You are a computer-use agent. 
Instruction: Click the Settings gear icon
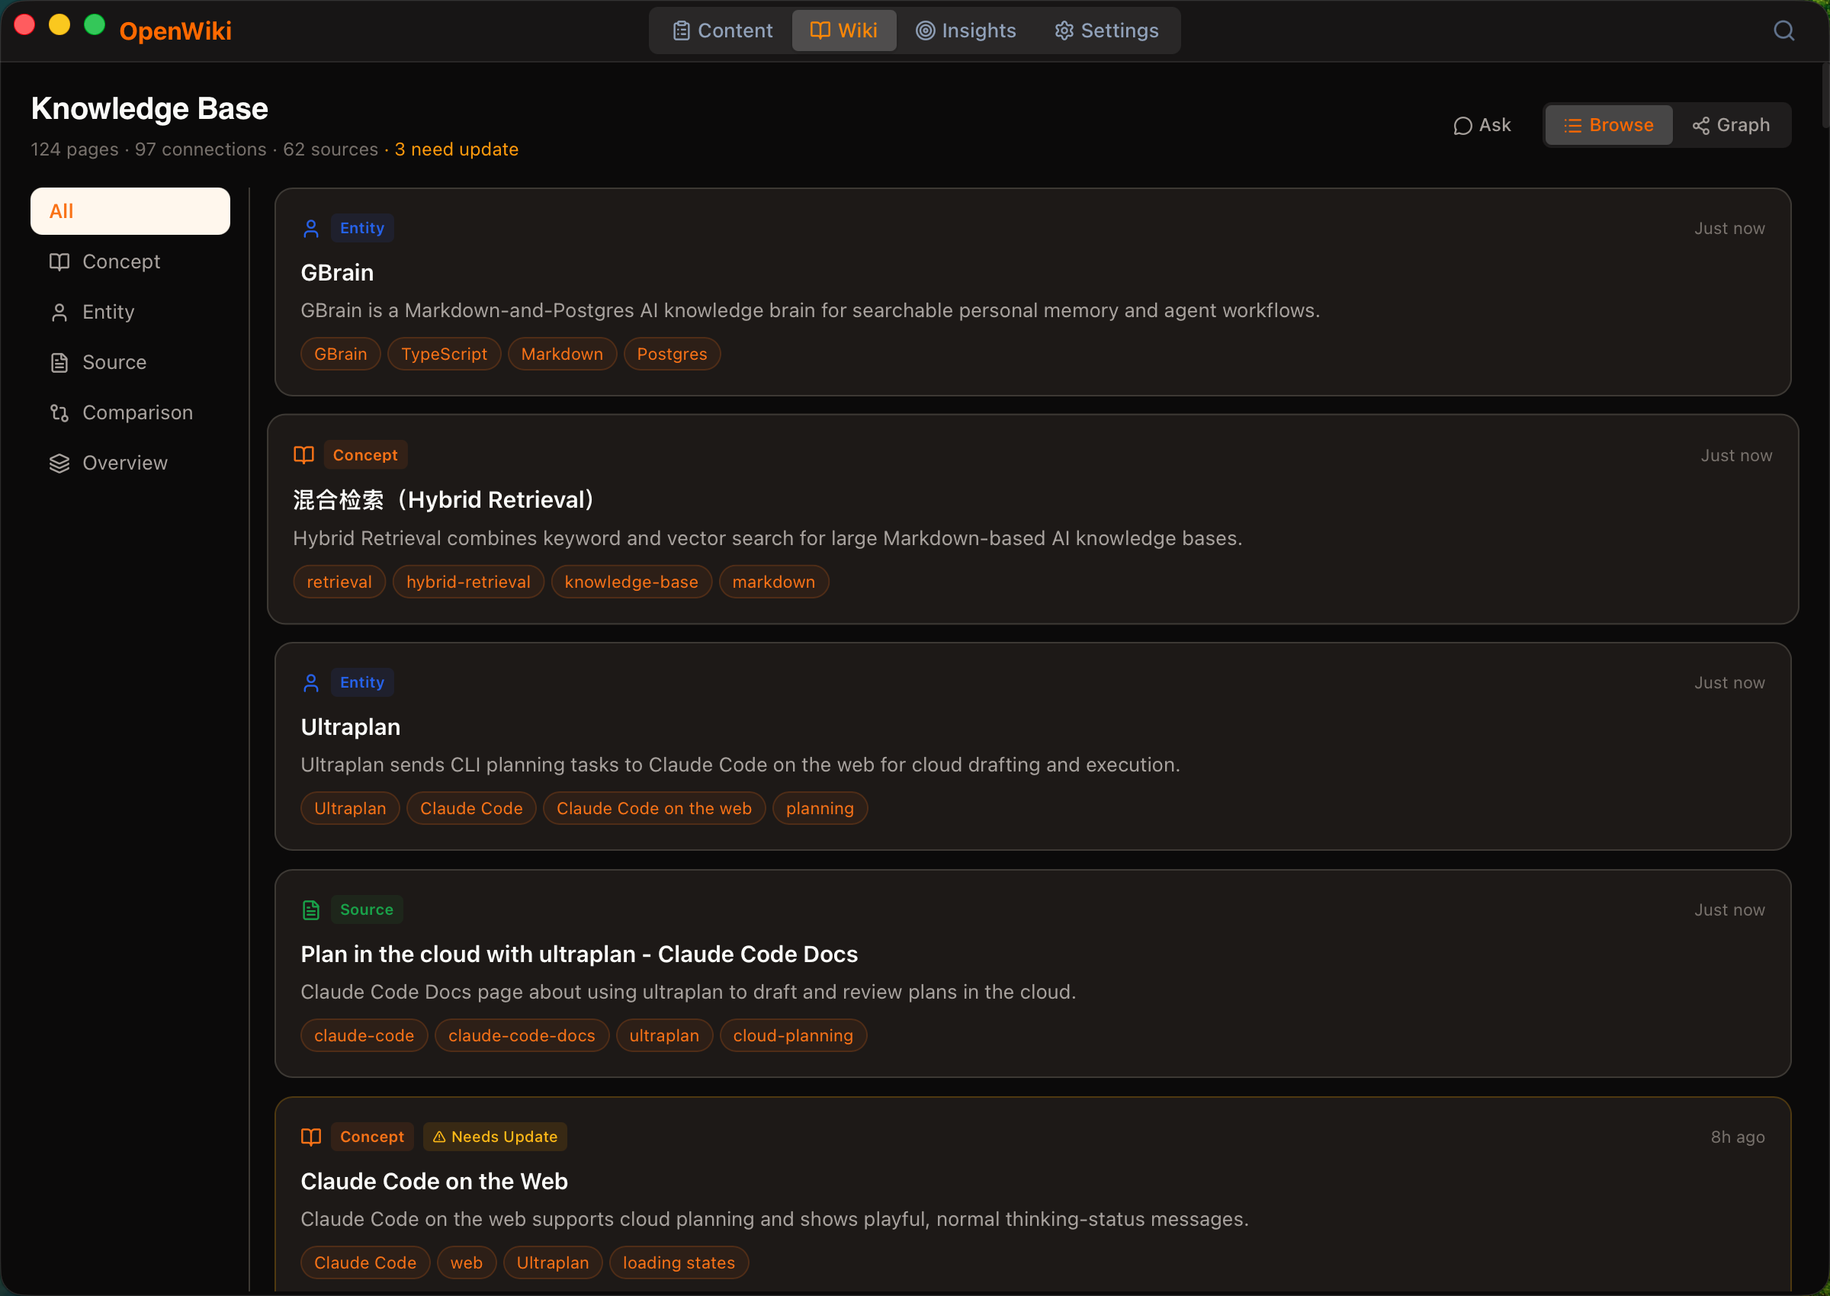click(1064, 30)
